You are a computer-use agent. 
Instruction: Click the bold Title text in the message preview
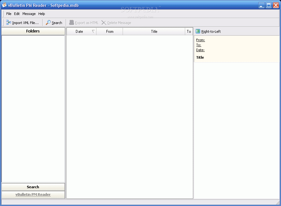point(200,57)
